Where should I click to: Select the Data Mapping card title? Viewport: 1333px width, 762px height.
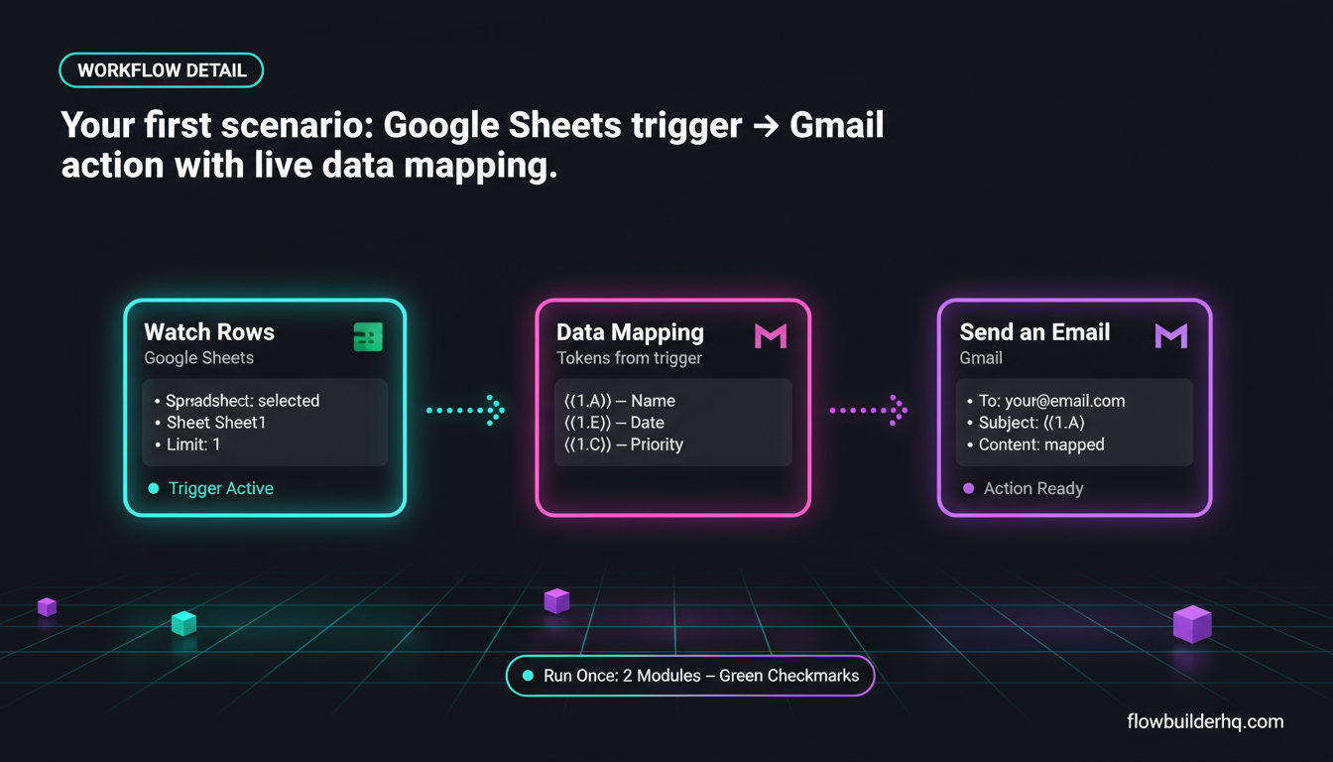[x=630, y=332]
